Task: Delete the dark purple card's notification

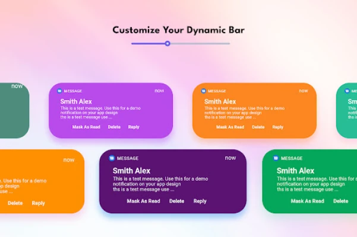Action: [176, 201]
